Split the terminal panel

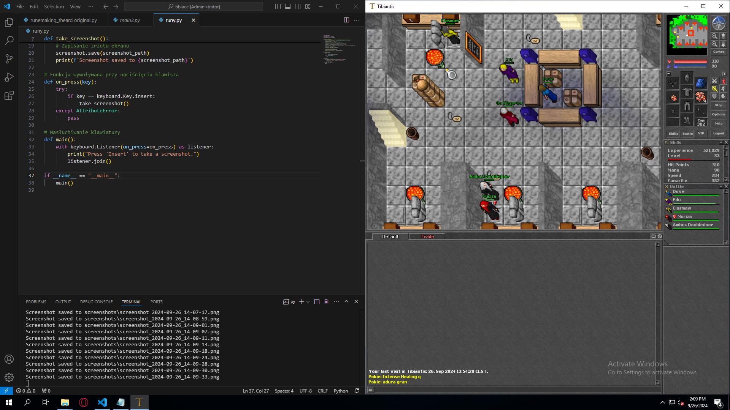[317, 302]
